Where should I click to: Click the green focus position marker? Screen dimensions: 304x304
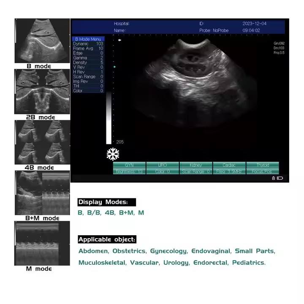tap(114, 67)
